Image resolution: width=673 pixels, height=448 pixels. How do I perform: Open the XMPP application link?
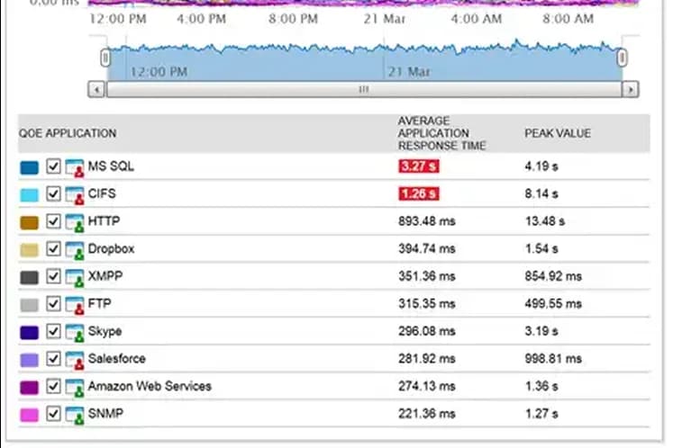(x=105, y=276)
